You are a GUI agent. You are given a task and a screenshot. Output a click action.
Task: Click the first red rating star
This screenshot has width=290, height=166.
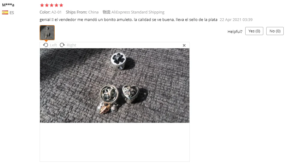click(x=42, y=5)
